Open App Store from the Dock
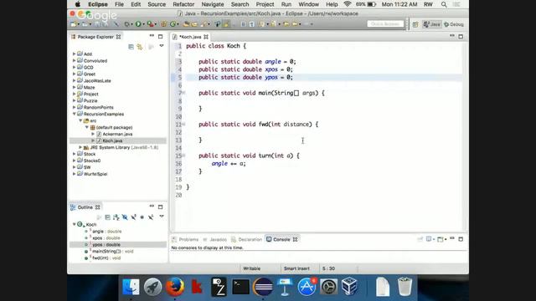This screenshot has width=536, height=301. (307, 287)
